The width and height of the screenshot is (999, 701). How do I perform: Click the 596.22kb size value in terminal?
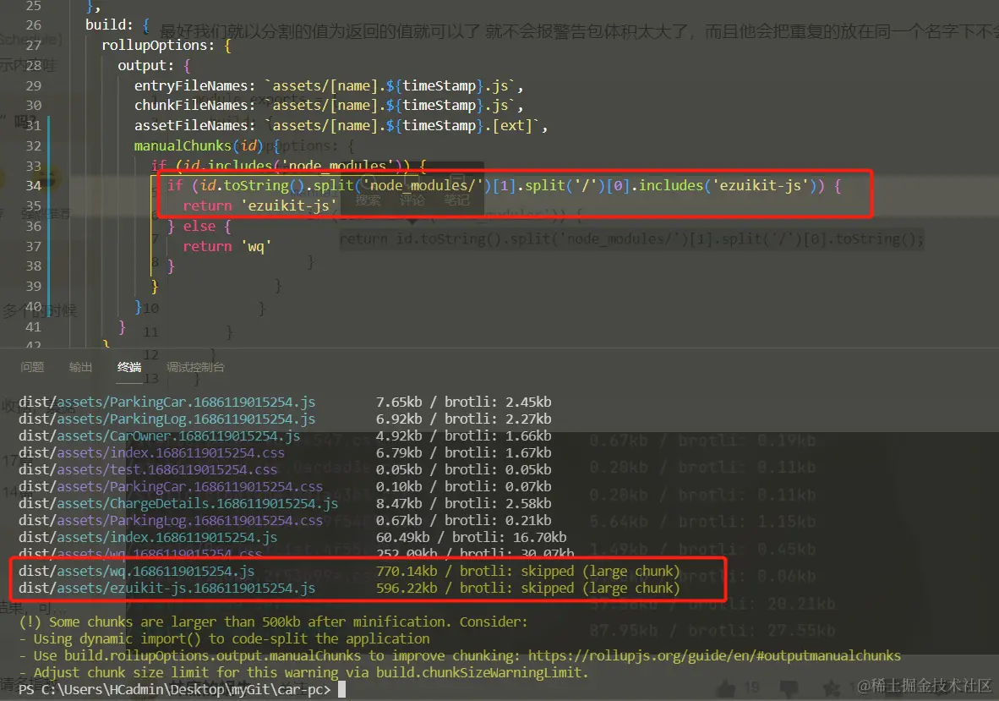click(x=407, y=589)
